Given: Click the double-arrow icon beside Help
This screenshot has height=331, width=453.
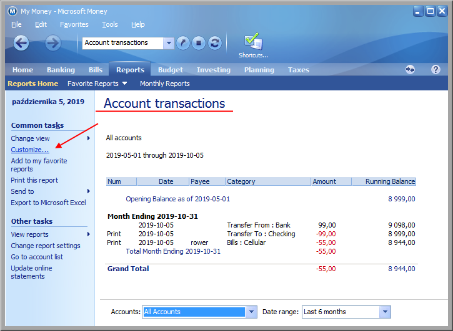Looking at the screenshot, I should 410,70.
